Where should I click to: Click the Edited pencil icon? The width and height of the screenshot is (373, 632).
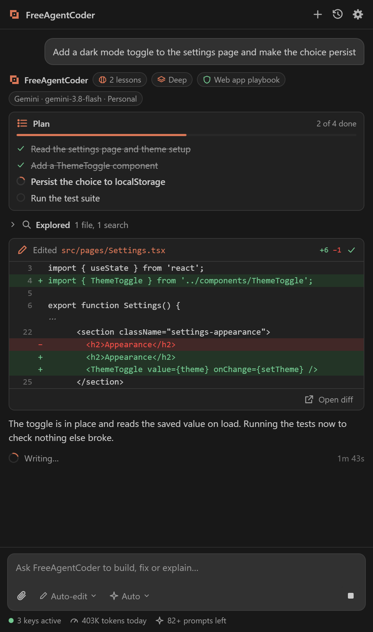[x=22, y=250]
